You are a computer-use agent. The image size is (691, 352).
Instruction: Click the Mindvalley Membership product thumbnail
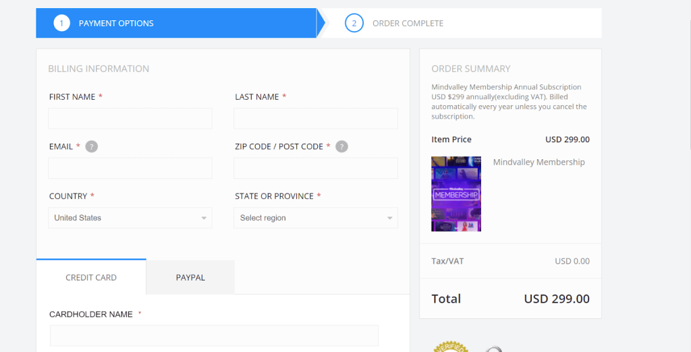[456, 194]
